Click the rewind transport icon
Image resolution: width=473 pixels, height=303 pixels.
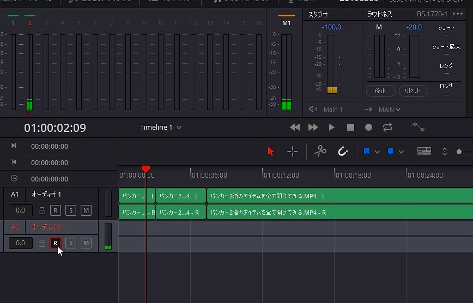pyautogui.click(x=295, y=127)
